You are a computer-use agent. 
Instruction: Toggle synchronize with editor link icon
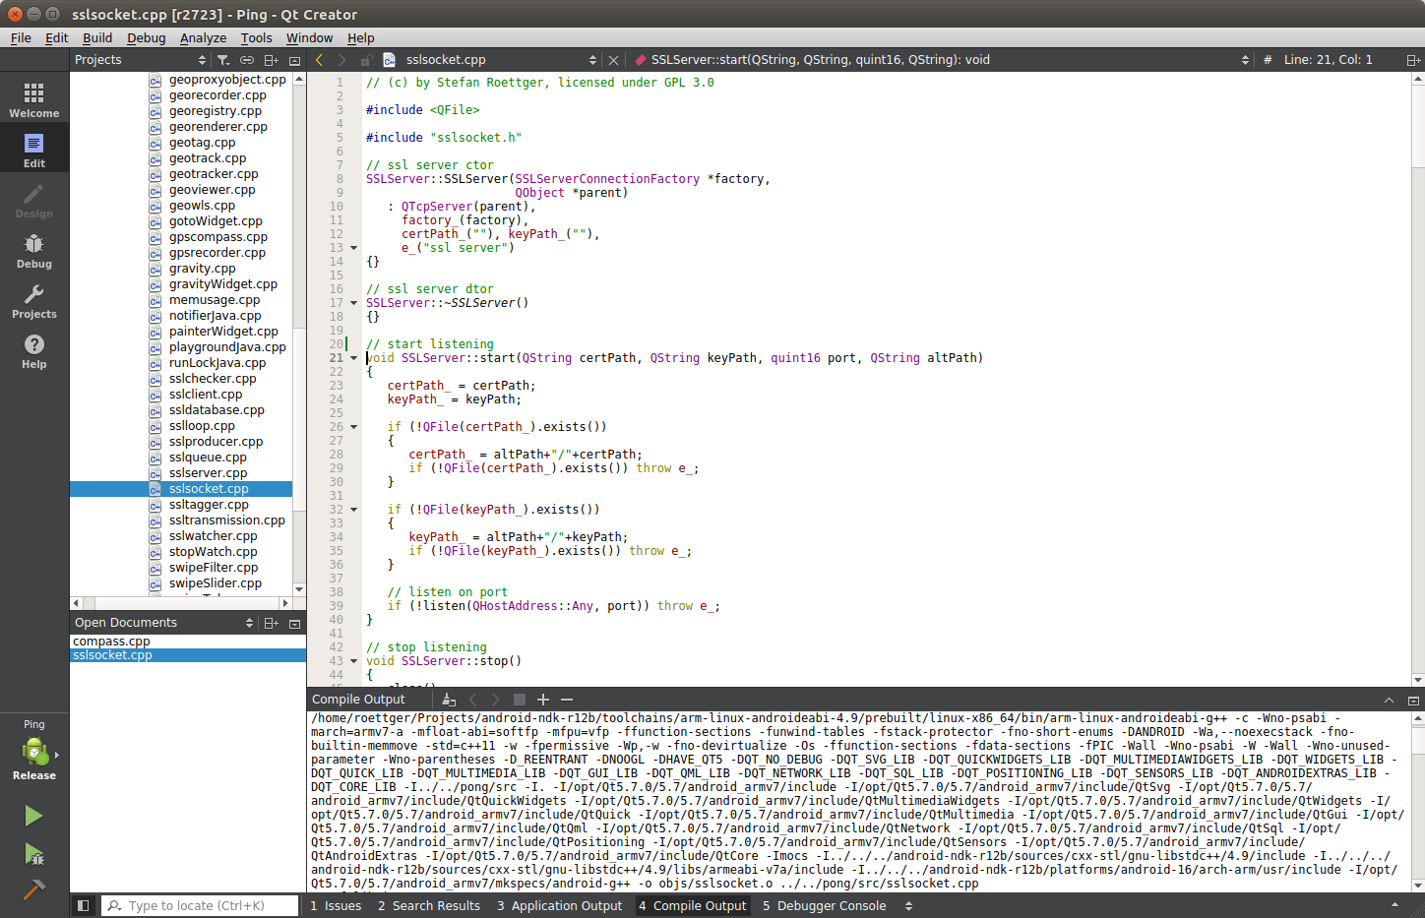(247, 60)
